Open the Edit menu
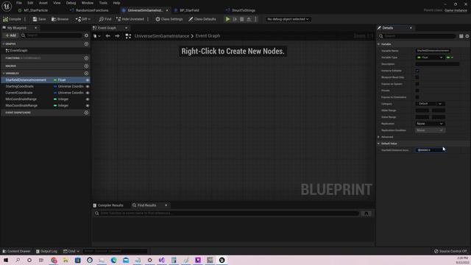471x265 pixels. point(30,3)
